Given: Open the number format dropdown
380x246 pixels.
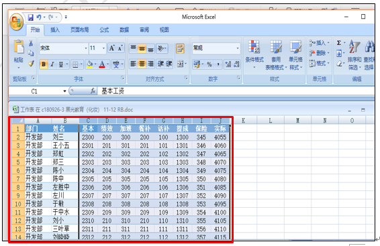Looking at the screenshot, I should click(x=238, y=48).
